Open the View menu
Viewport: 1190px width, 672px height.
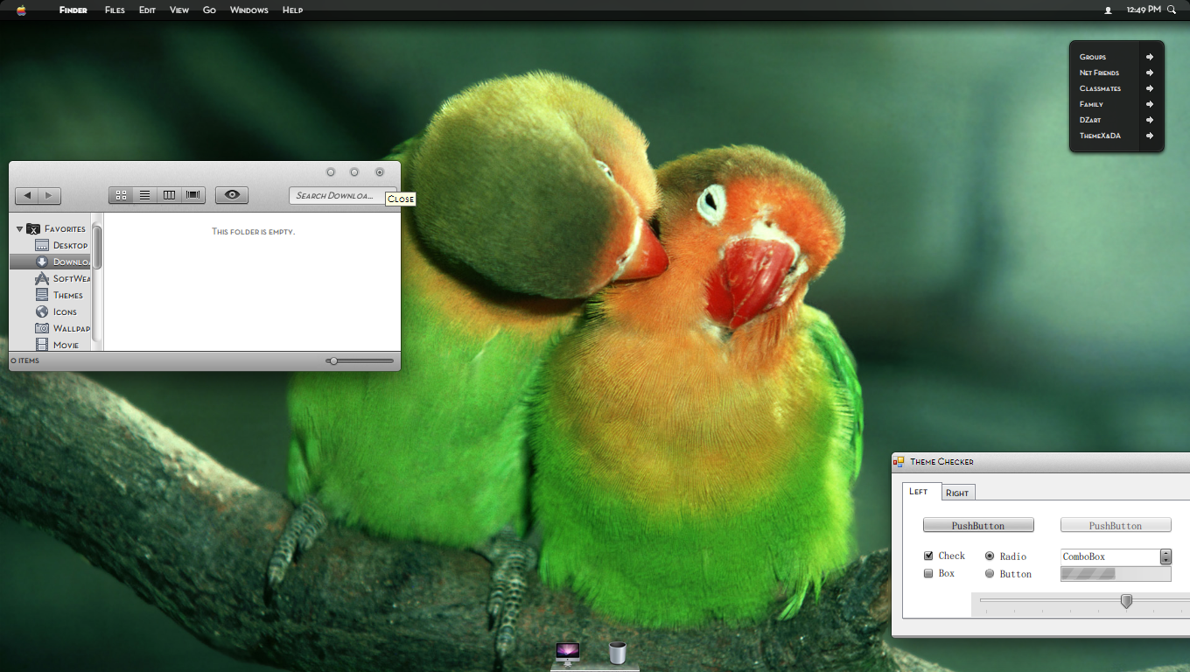coord(179,10)
